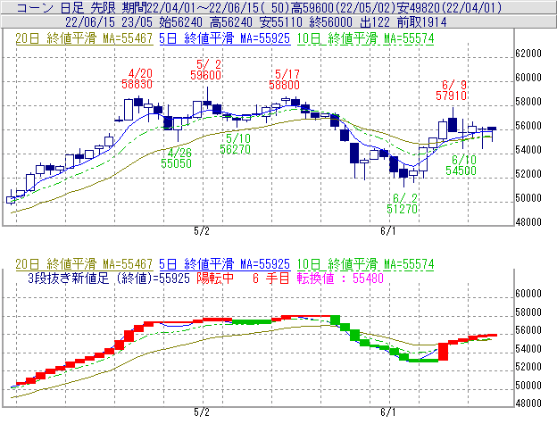
Task: Click the 前取1914 open interest value
Action: (x=421, y=22)
